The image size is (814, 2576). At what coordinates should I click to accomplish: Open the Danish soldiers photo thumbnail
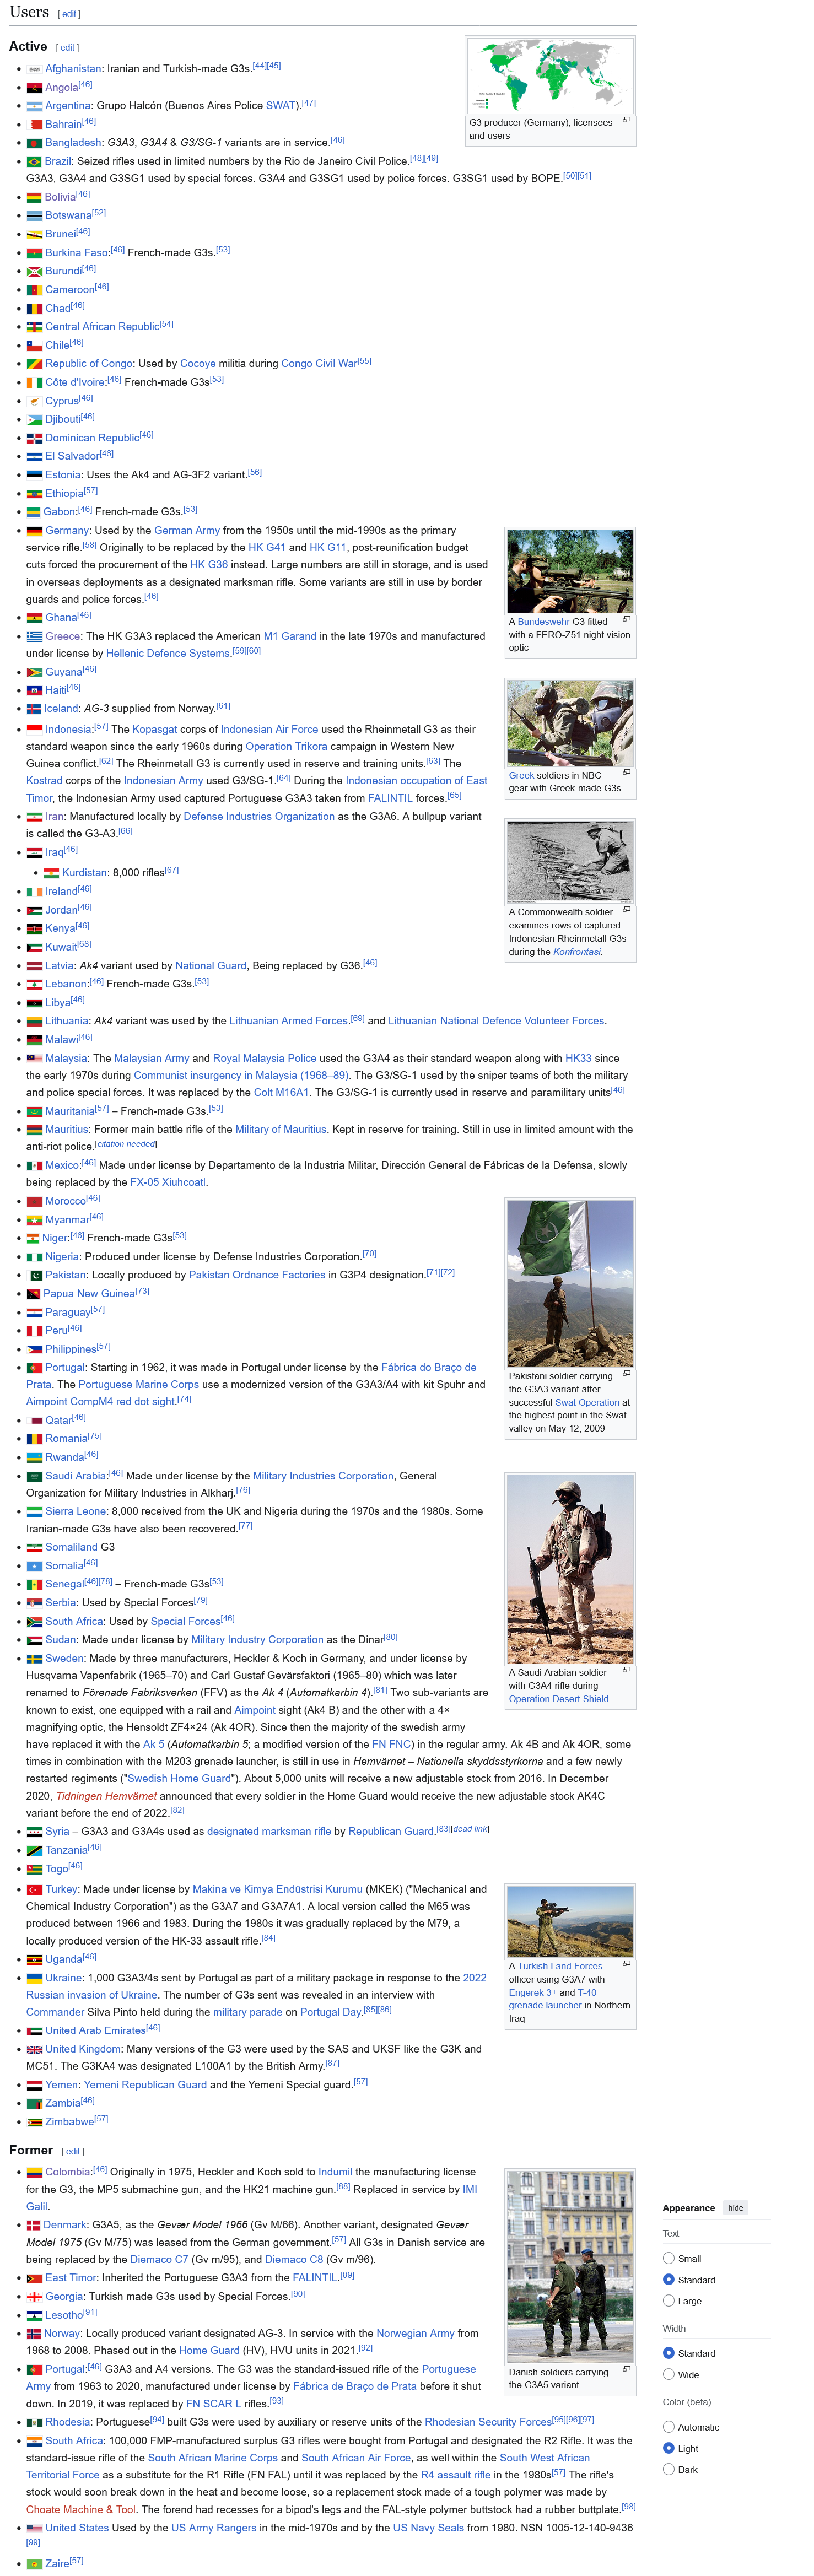[x=570, y=2267]
